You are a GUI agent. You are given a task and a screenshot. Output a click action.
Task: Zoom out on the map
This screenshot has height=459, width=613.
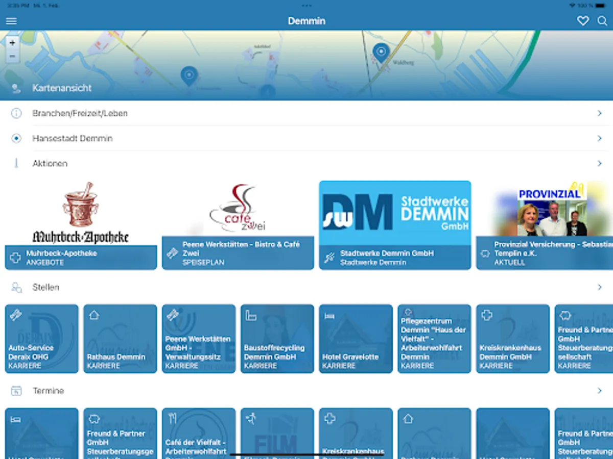(12, 56)
